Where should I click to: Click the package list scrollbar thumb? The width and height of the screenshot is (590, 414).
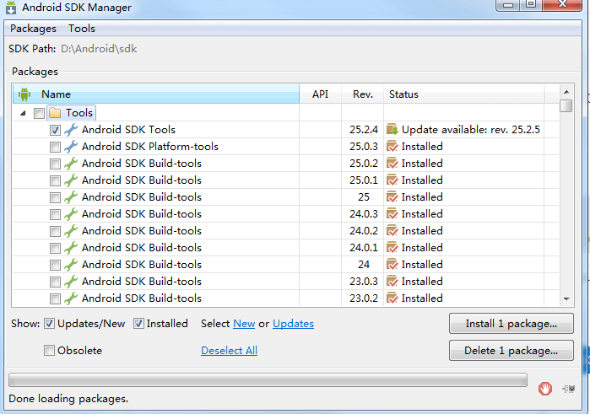566,105
